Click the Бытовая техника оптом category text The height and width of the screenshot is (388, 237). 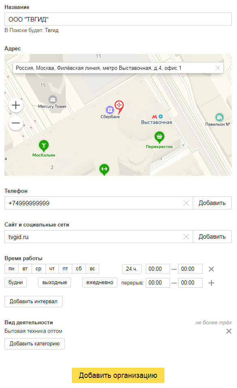[x=33, y=331]
